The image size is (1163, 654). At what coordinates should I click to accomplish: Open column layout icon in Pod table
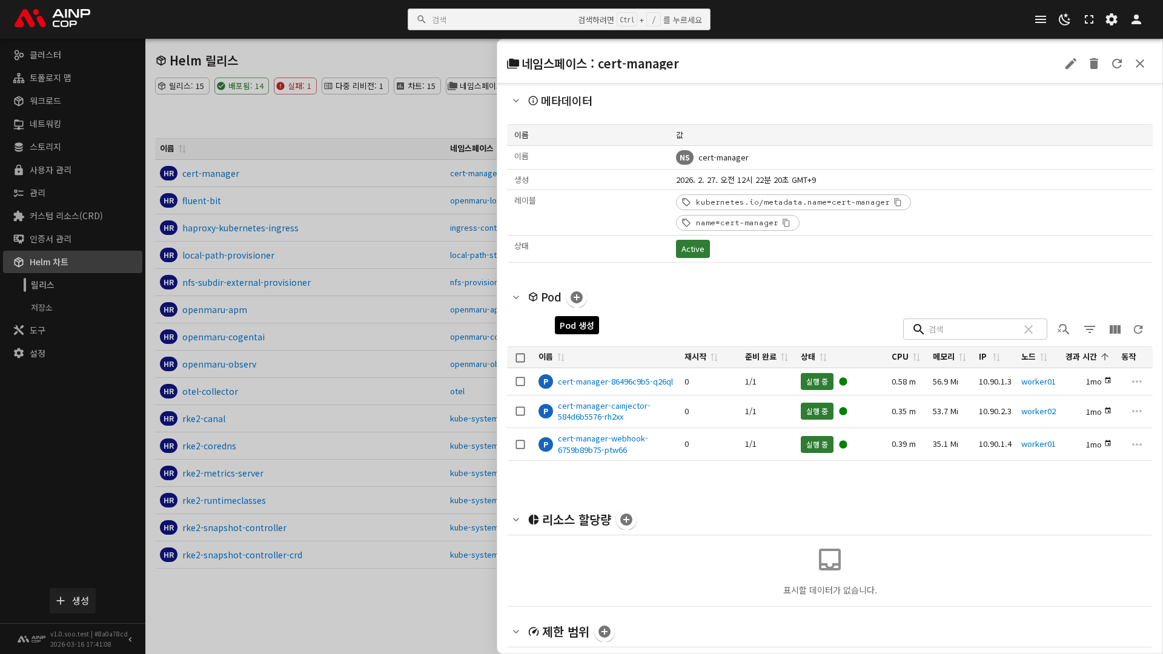click(x=1115, y=329)
